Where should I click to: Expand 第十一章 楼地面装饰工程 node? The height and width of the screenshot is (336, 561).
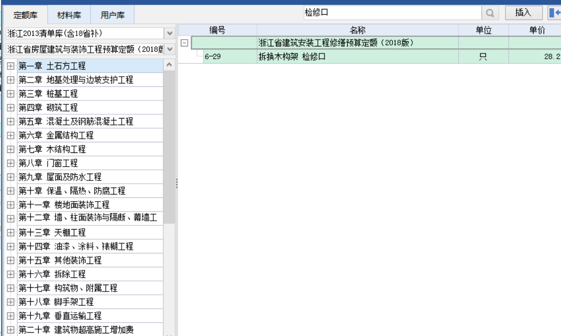(x=11, y=205)
